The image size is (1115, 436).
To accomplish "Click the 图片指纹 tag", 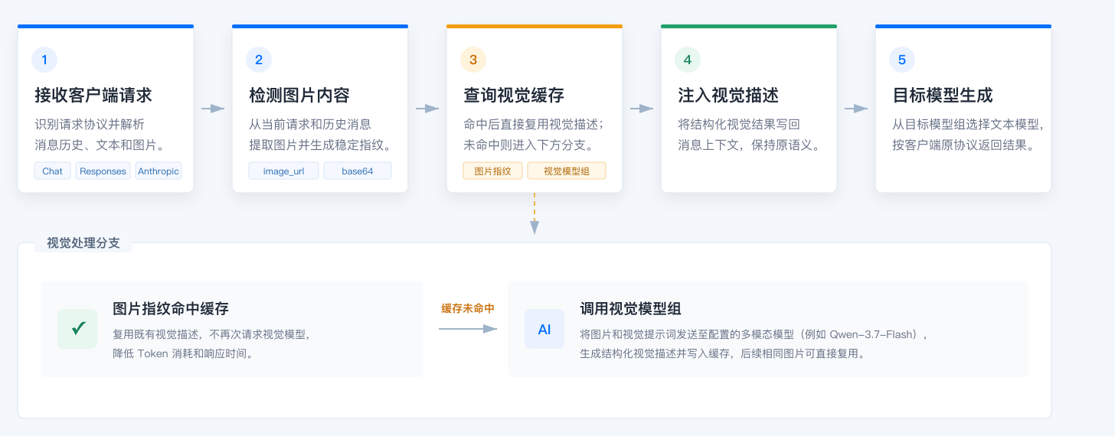I will coord(493,171).
